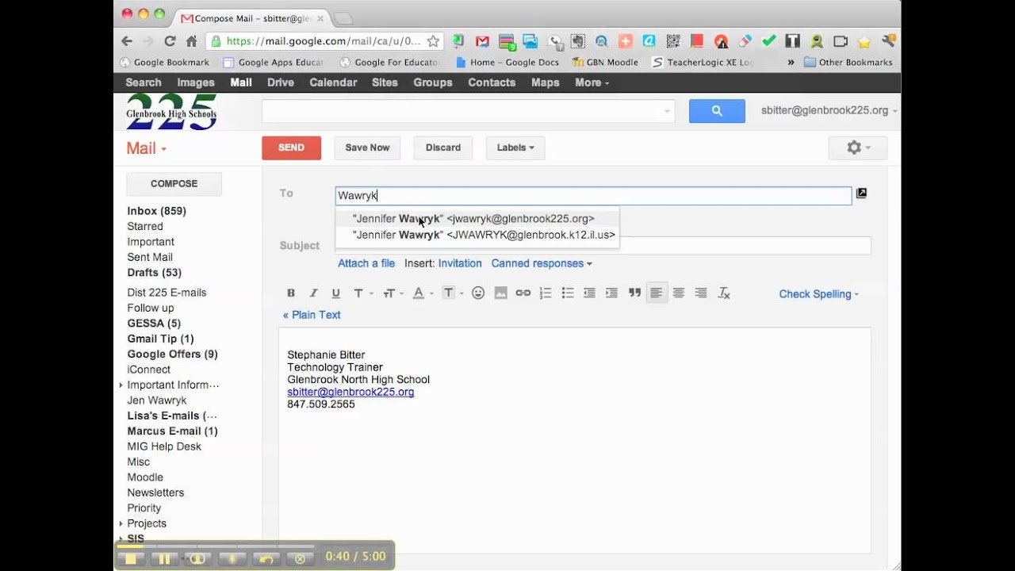Expand the Mail switcher dropdown

(147, 148)
